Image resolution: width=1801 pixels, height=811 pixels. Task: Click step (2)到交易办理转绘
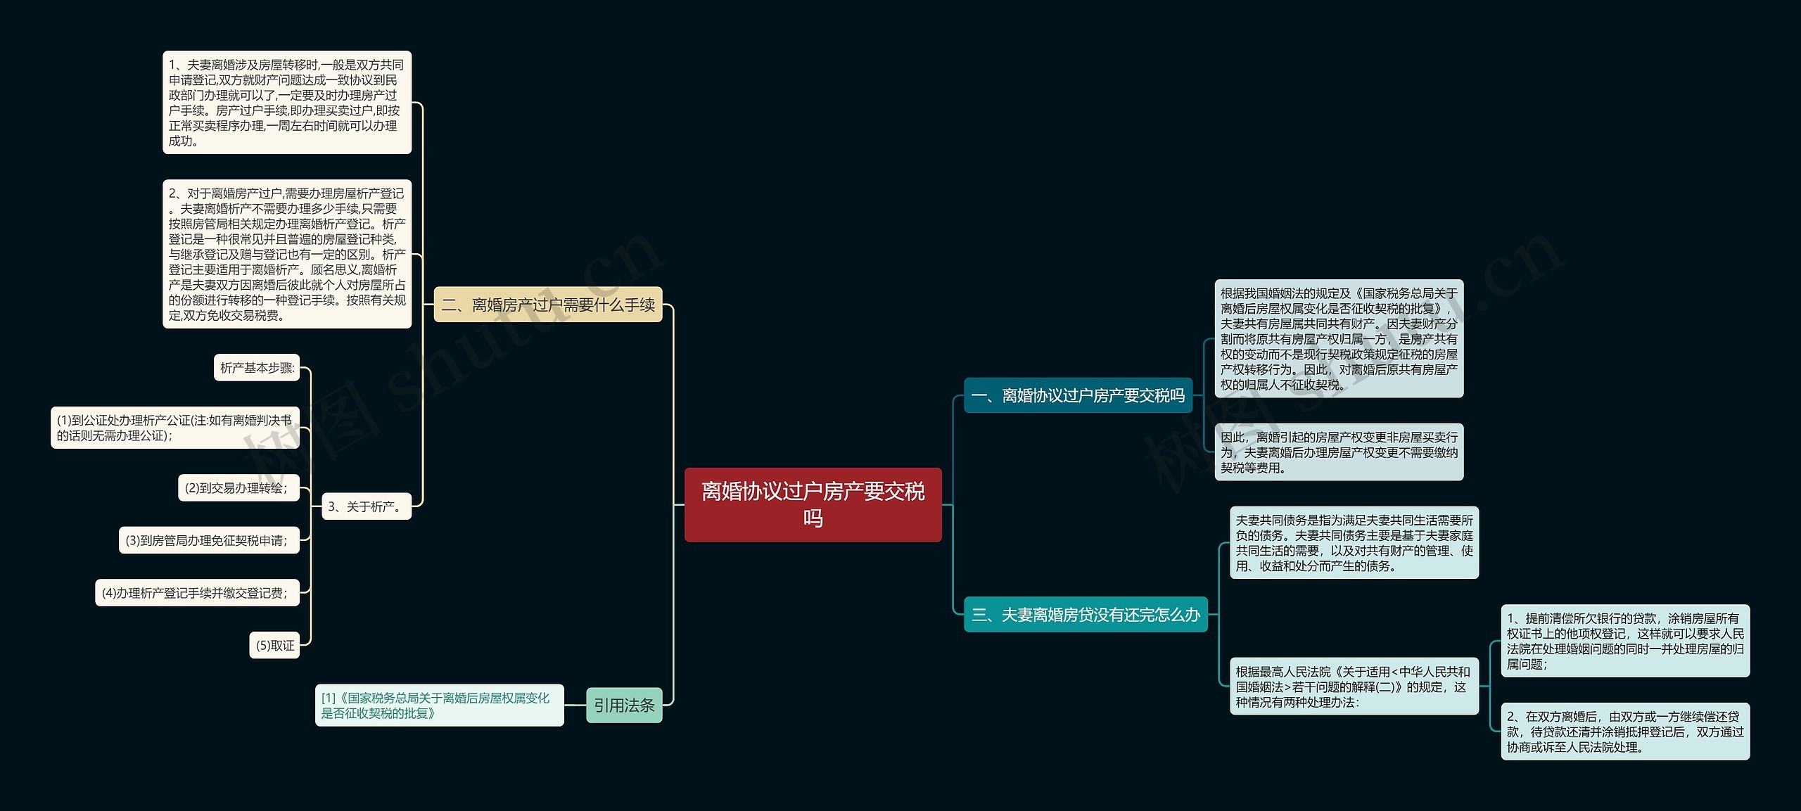(x=238, y=487)
